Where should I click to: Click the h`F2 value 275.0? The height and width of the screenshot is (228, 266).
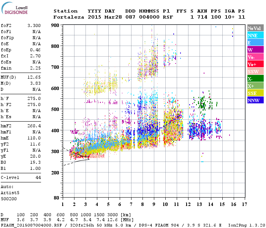[34, 104]
